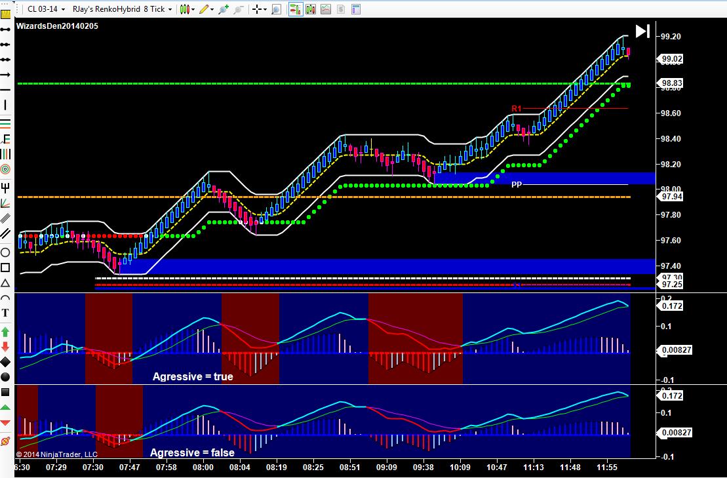Click the 10:09 time axis label
The width and height of the screenshot is (727, 478).
tap(460, 468)
